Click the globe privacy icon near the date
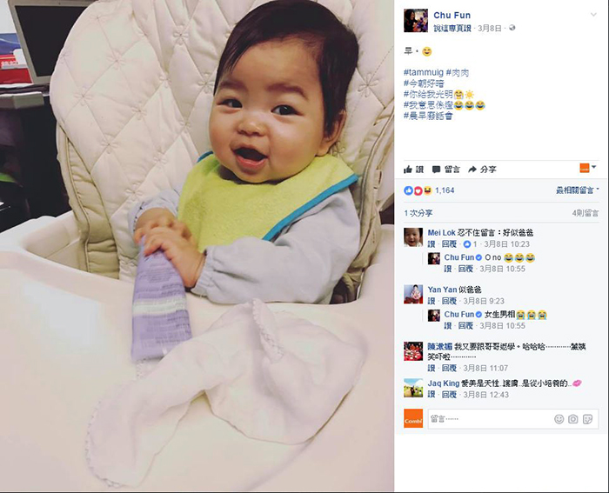 [512, 28]
